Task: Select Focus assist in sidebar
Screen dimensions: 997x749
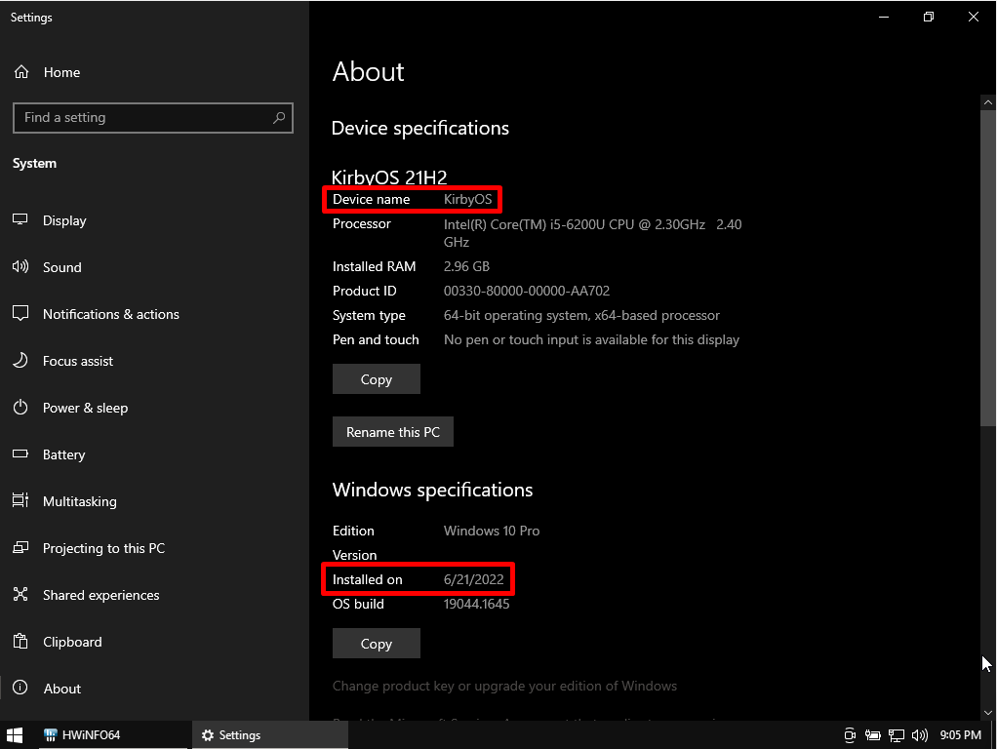Action: (78, 361)
